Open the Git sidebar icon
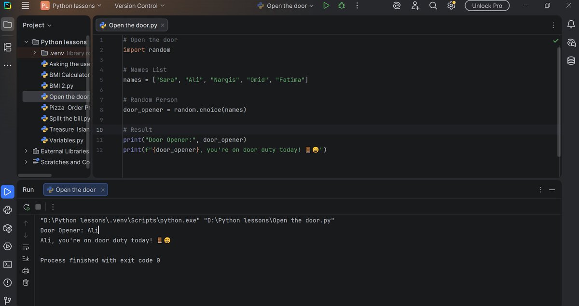579x306 pixels. 7,300
